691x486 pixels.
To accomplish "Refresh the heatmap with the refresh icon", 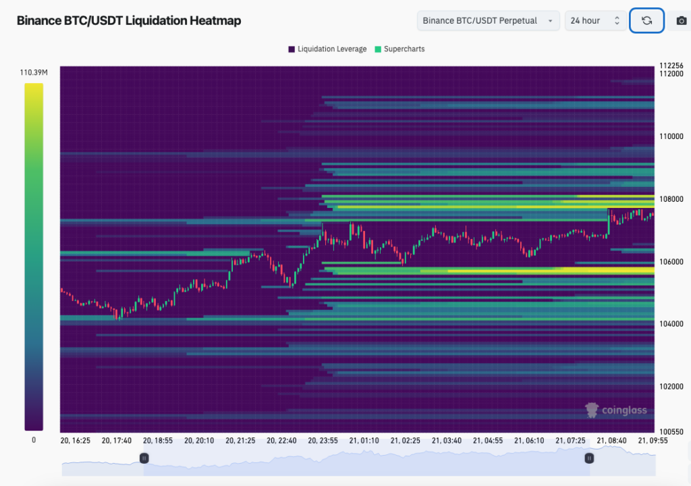I will coord(646,20).
